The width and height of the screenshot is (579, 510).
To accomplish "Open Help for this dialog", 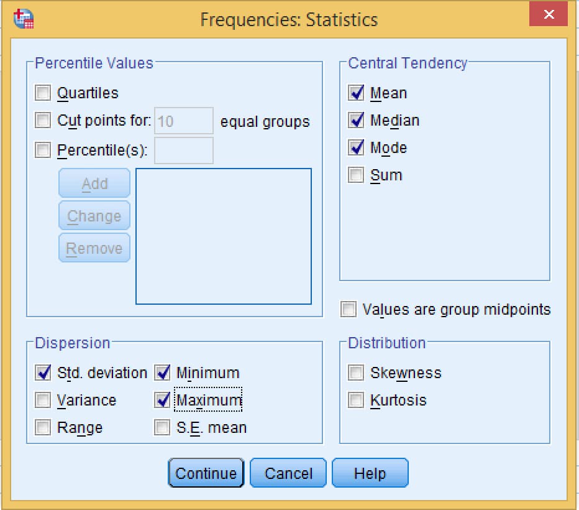I will [x=370, y=473].
